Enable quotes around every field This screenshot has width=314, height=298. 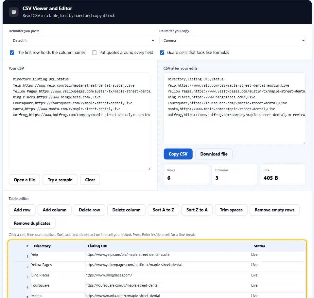click(94, 53)
